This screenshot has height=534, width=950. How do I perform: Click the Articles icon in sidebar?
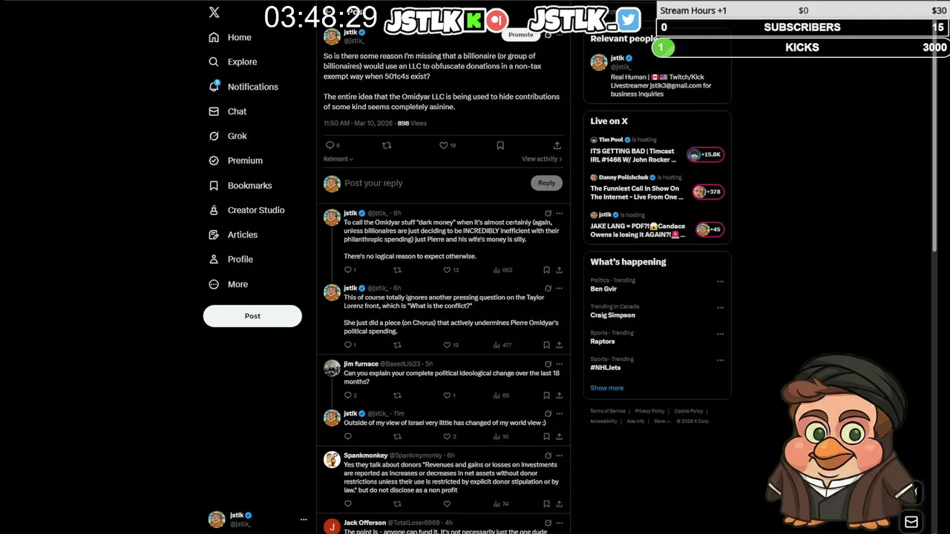tap(214, 234)
